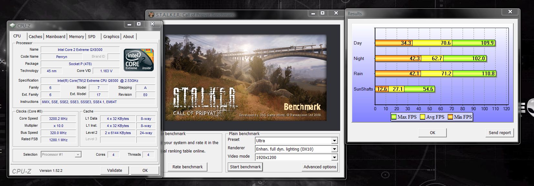This screenshot has height=186, width=534.
Task: Maximize the S.T.A.L.K.E.R. benchmark window
Action: point(322,13)
